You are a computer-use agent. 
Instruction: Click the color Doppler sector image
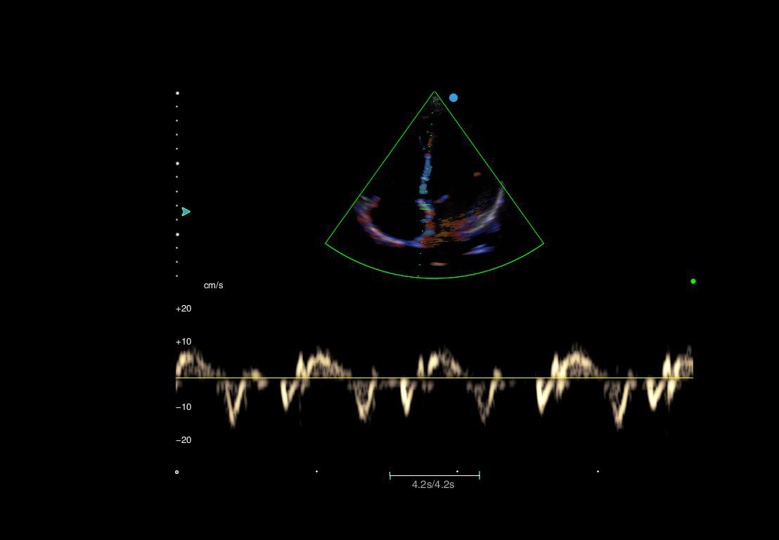pos(434,185)
